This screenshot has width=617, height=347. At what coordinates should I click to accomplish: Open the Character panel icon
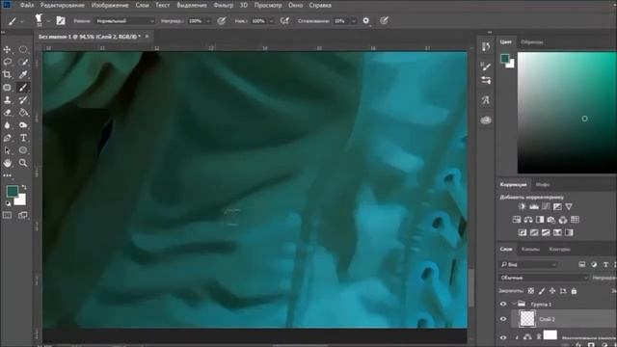[x=486, y=100]
